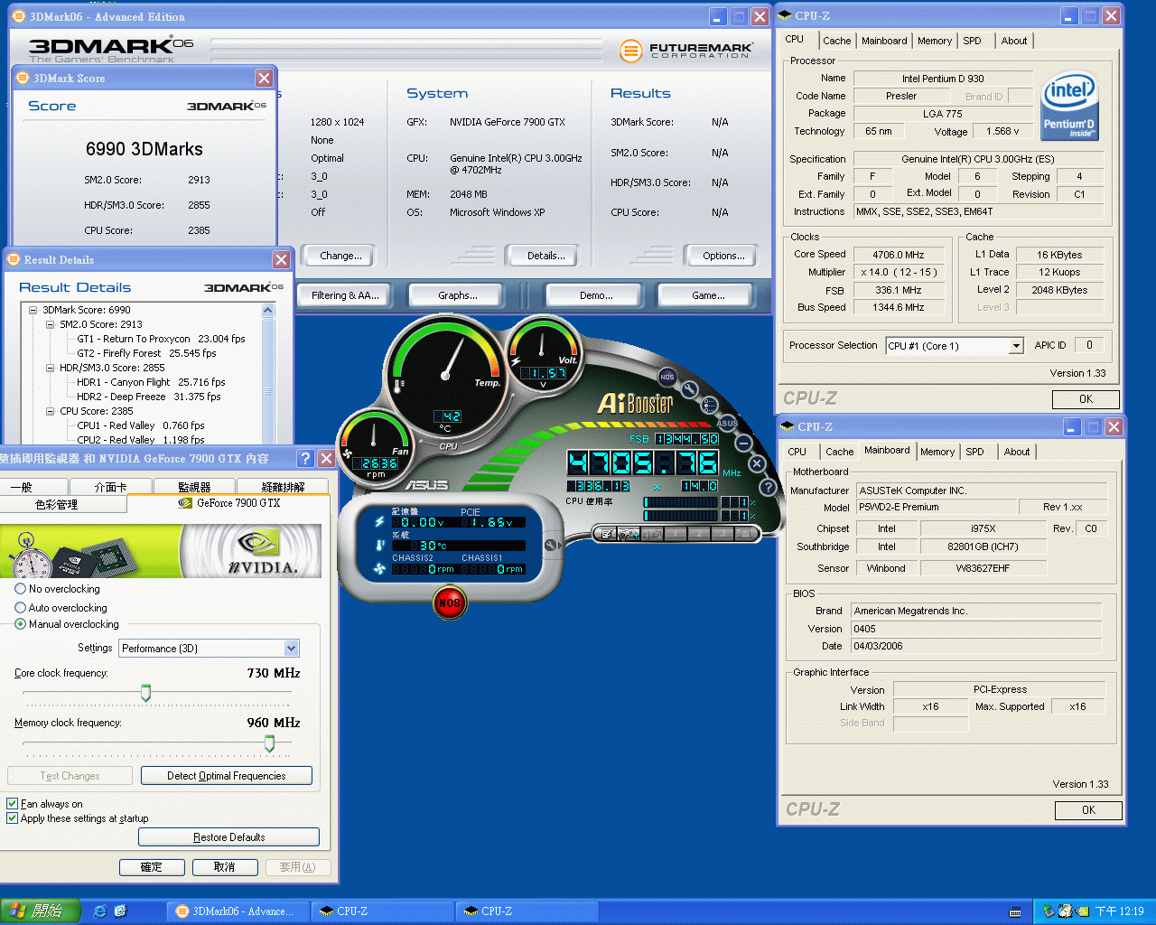1156x925 pixels.
Task: Click the Change... button in 3DMark06
Action: (x=340, y=256)
